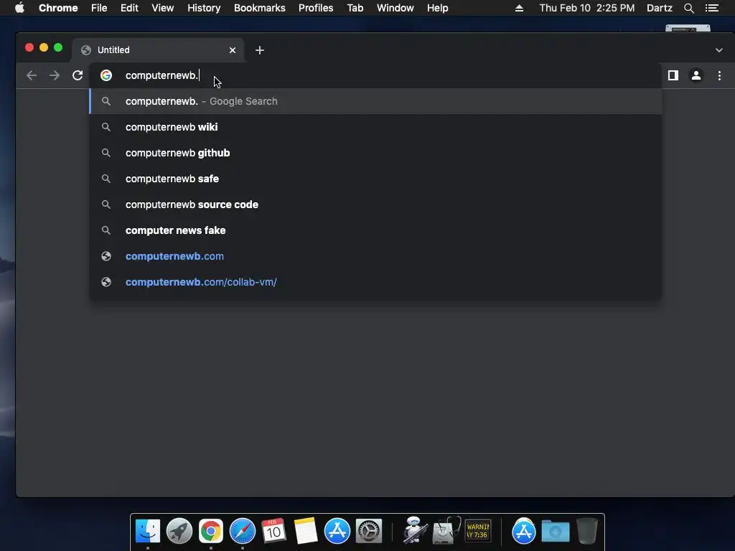
Task: Open the Window menu
Action: (395, 8)
